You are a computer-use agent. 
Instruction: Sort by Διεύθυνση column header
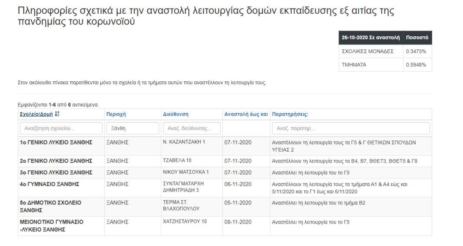coord(176,114)
